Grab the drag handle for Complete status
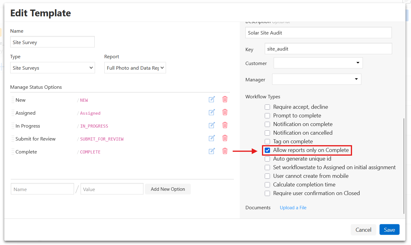The image size is (411, 245). 13,152
